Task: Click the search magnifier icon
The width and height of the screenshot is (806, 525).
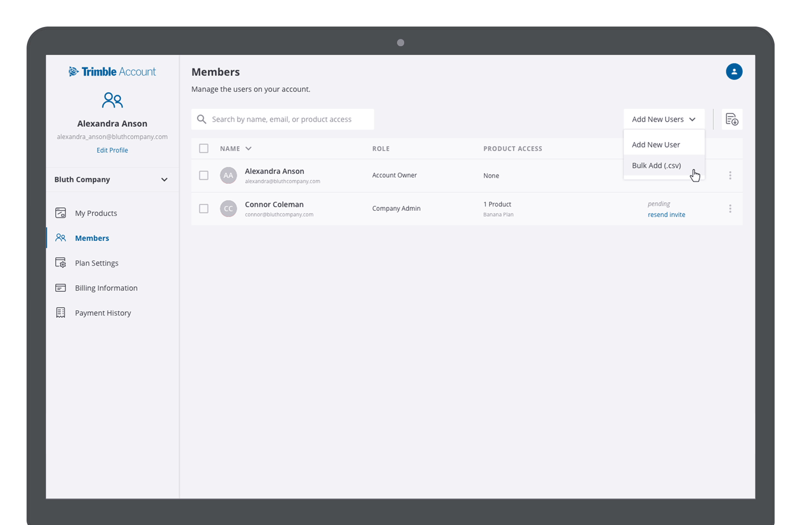Action: click(x=202, y=119)
